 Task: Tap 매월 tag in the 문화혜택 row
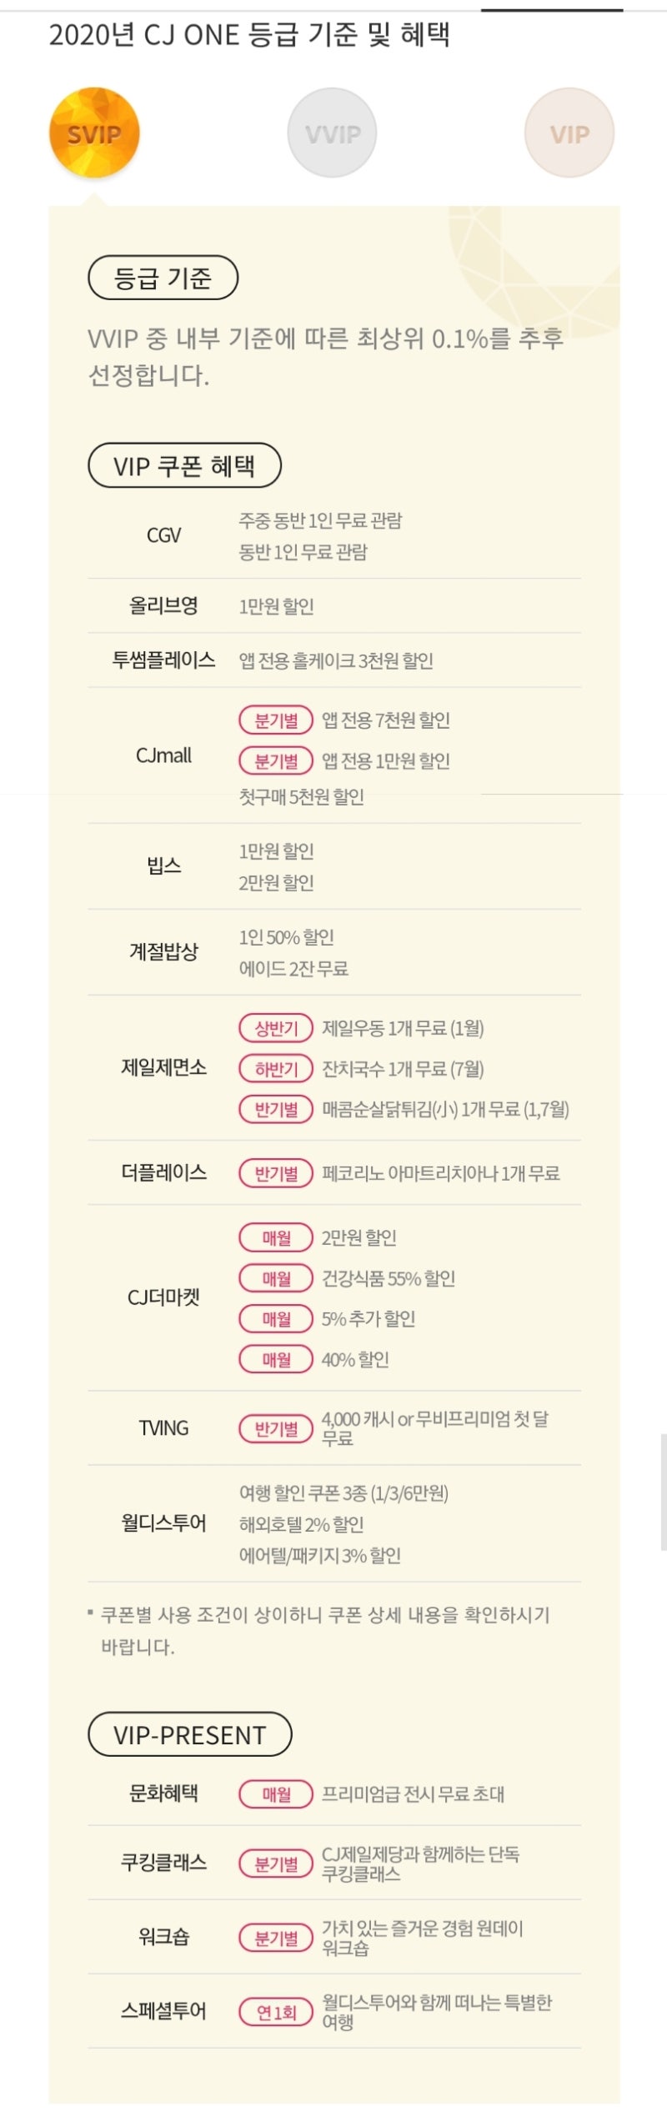pyautogui.click(x=276, y=1793)
